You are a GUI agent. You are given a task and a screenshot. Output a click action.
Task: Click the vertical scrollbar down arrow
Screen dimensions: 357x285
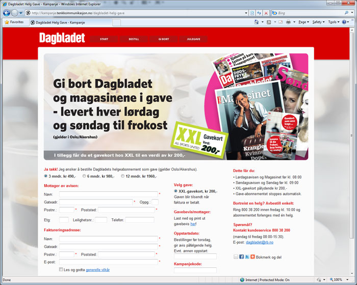tap(352, 274)
